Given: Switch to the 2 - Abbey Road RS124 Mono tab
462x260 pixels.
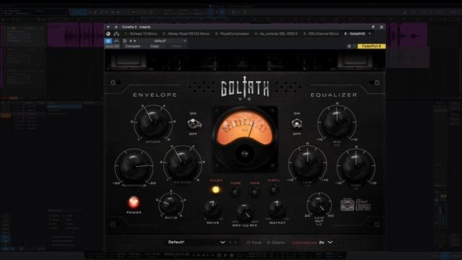Looking at the screenshot, I should (186, 34).
